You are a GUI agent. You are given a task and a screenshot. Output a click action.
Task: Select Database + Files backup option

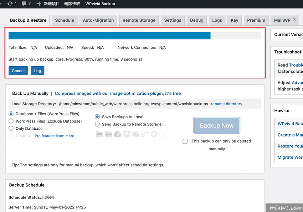[x=11, y=114]
